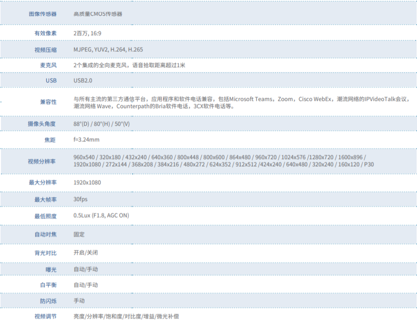
Task: Click the 自动对焦 row label
Action: click(45, 234)
